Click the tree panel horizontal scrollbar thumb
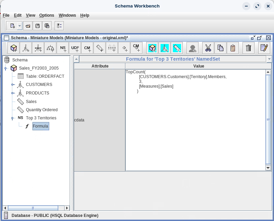This screenshot has height=221, width=274. click(33, 208)
